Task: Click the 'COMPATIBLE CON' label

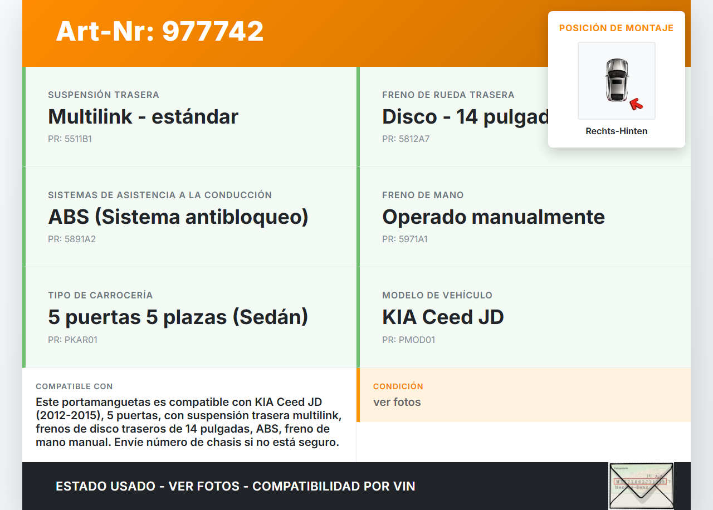Action: pos(74,386)
